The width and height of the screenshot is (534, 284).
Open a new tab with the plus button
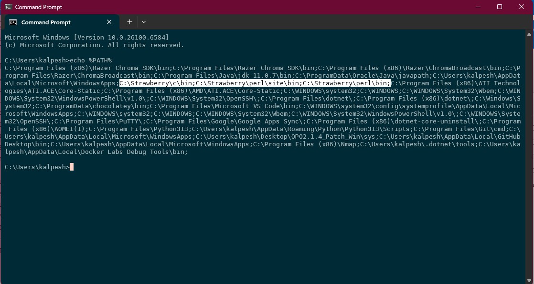click(x=129, y=22)
